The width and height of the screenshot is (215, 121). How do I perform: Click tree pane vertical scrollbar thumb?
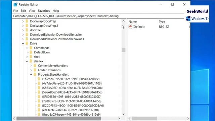coord(123,50)
